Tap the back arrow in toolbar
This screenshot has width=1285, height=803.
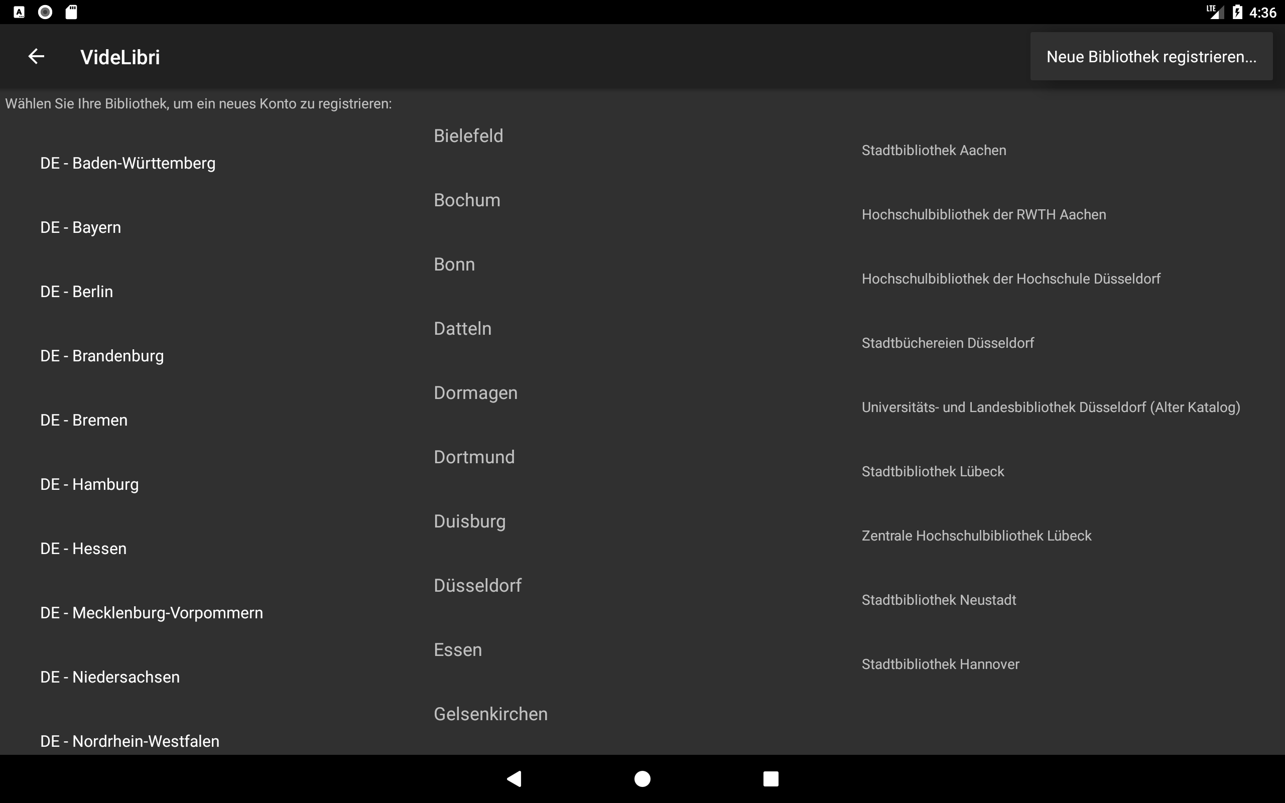pos(36,56)
